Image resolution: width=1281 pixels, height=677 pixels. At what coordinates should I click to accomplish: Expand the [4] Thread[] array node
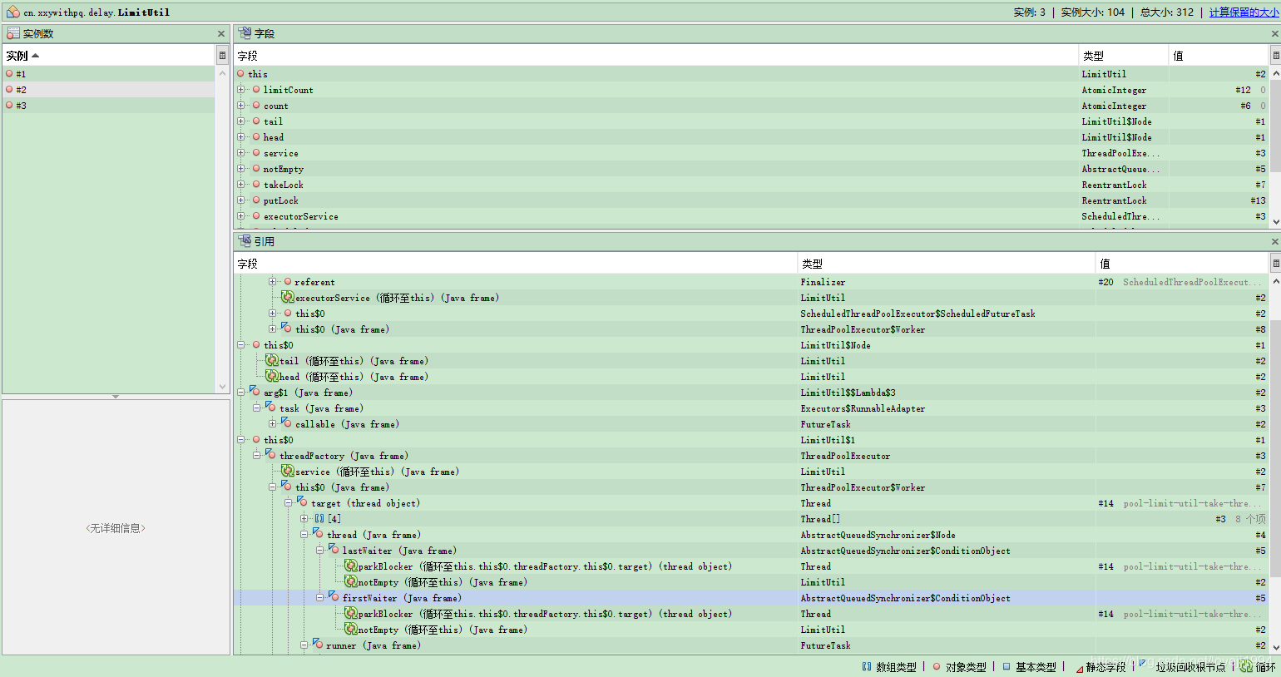pyautogui.click(x=304, y=519)
